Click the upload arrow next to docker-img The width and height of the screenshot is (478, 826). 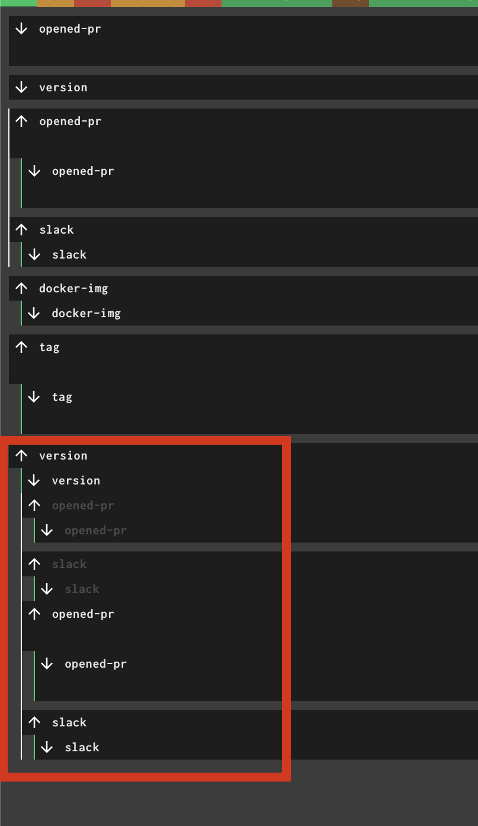pyautogui.click(x=21, y=288)
